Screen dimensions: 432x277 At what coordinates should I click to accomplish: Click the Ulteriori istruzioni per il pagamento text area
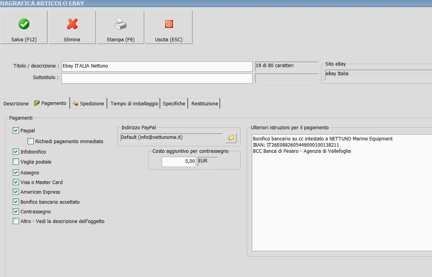coord(342,193)
